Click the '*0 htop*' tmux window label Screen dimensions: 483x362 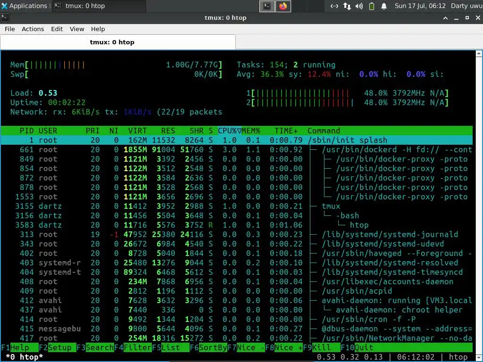tap(25, 357)
